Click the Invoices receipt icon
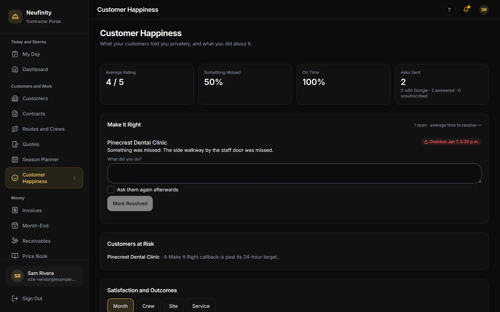Viewport: 500px width, 312px height. (15, 210)
